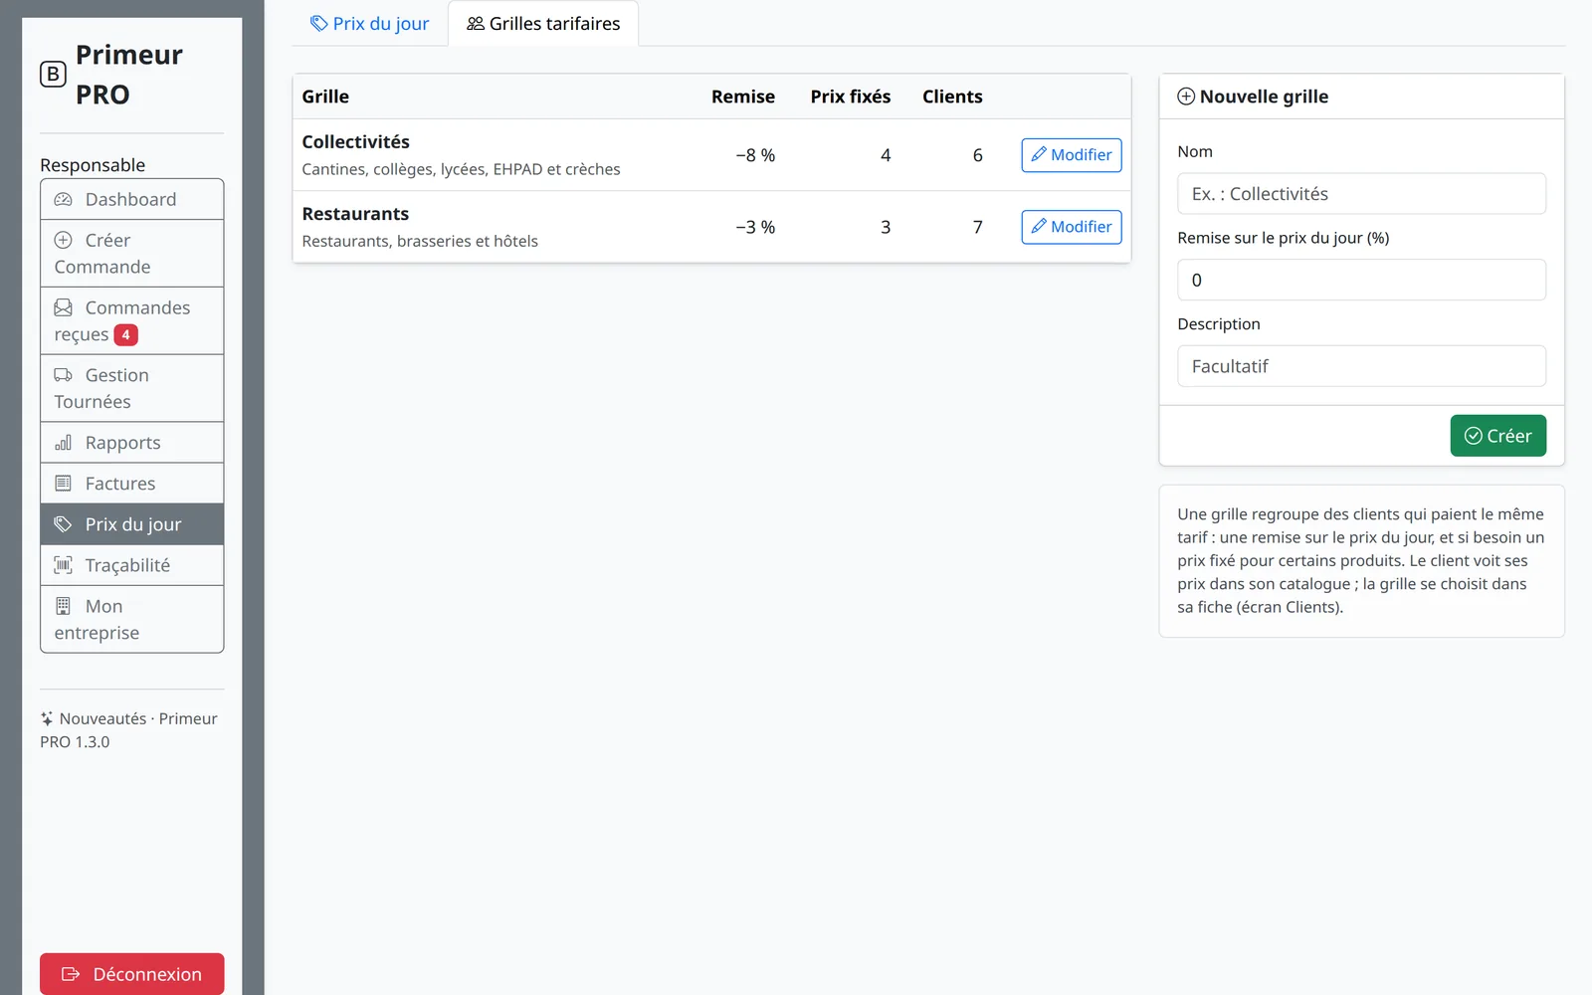The width and height of the screenshot is (1592, 995).
Task: Click the barcode icon for Traçabilité
Action: tap(63, 565)
